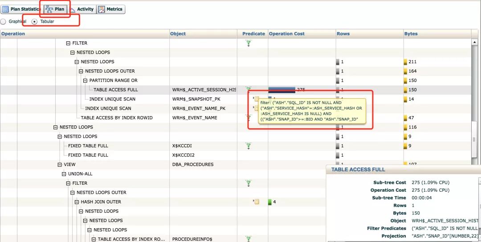Click the Object column header
The height and width of the screenshot is (242, 481).
tap(204, 34)
